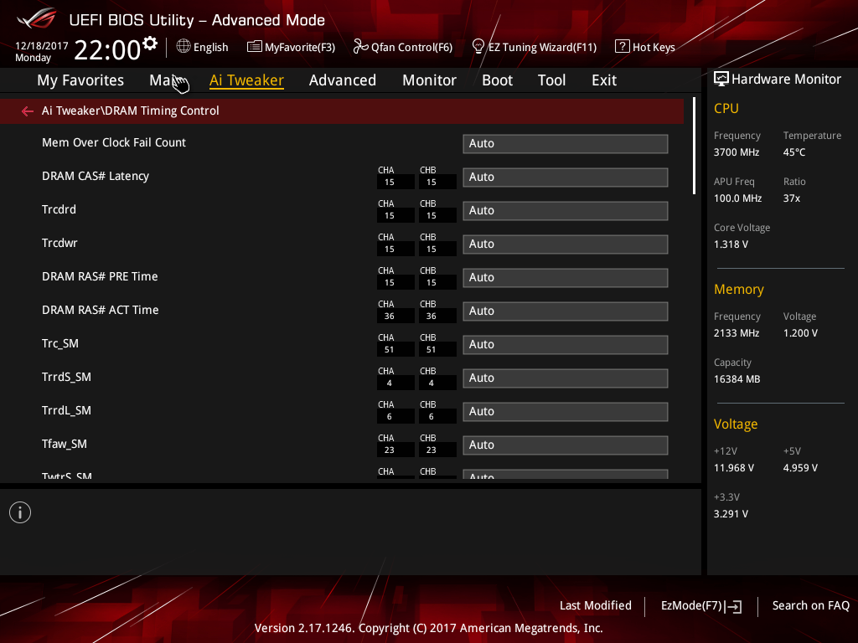The image size is (858, 643).
Task: Select the Tfaw_SM label
Action: coord(64,444)
